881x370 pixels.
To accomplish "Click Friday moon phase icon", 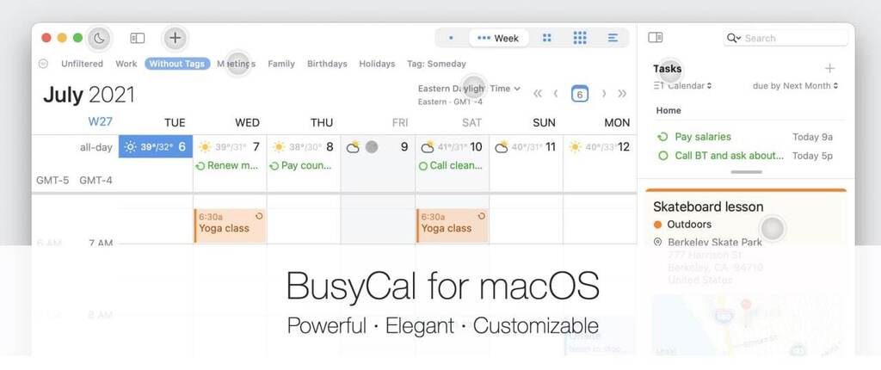I will click(x=372, y=147).
